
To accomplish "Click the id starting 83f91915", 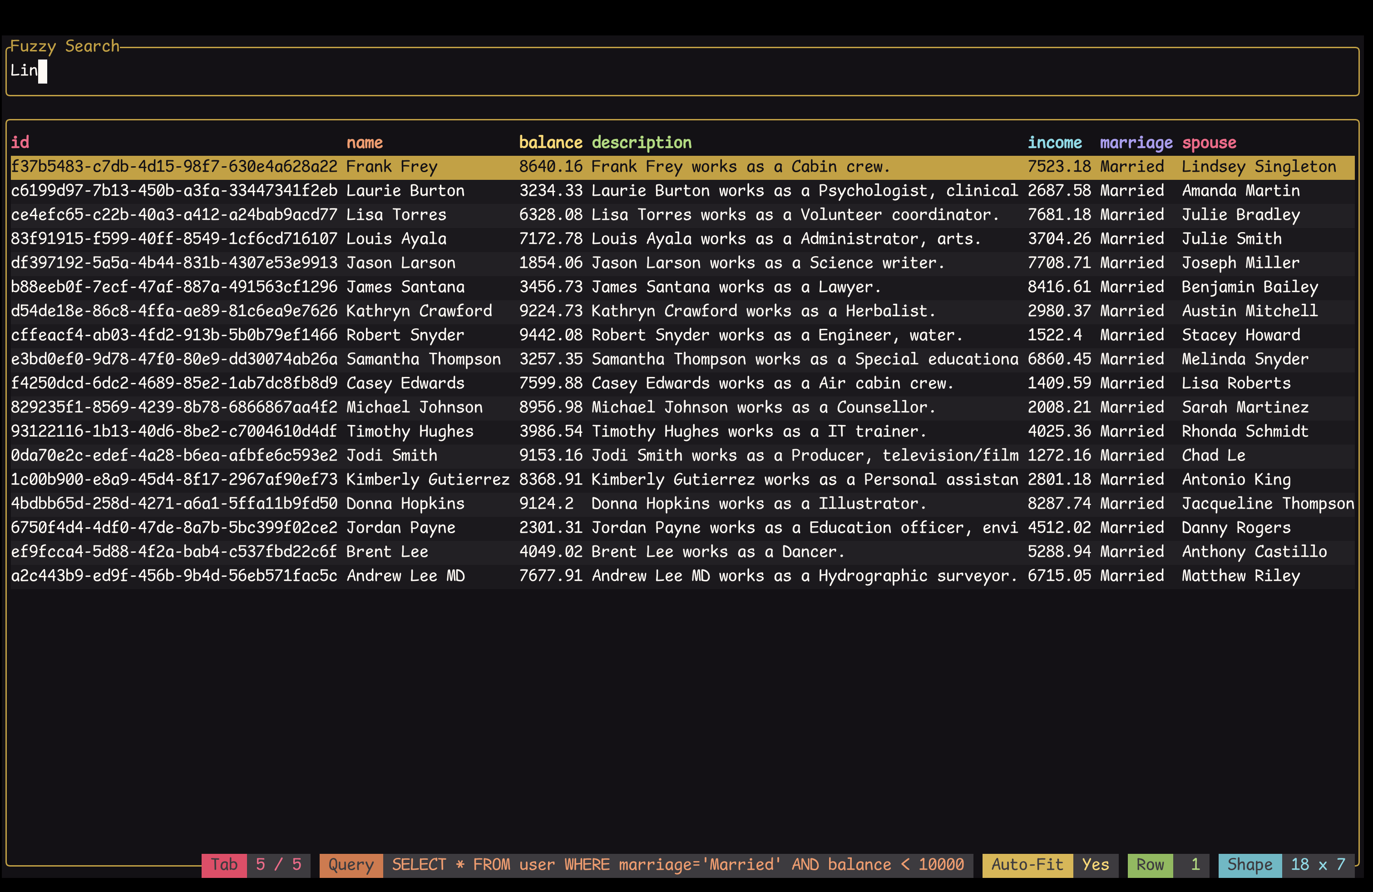I will tap(174, 239).
